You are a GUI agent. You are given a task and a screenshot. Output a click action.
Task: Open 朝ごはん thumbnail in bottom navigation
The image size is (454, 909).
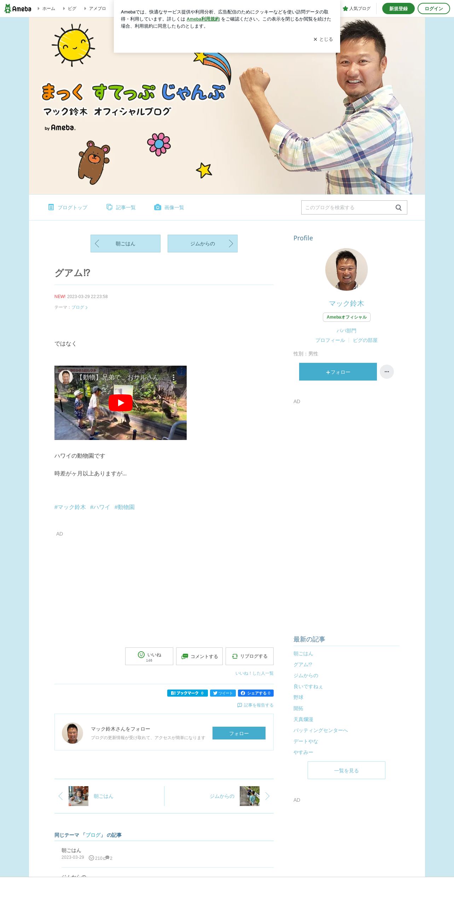coord(78,796)
